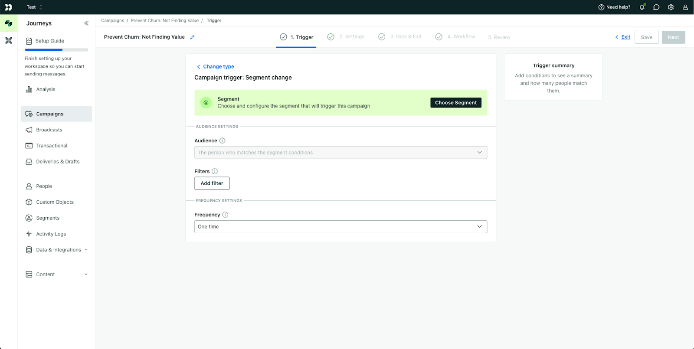Click the Campaign trigger: Segment change heading

click(x=243, y=78)
